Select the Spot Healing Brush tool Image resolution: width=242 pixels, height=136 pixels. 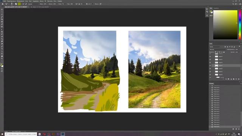2,27
